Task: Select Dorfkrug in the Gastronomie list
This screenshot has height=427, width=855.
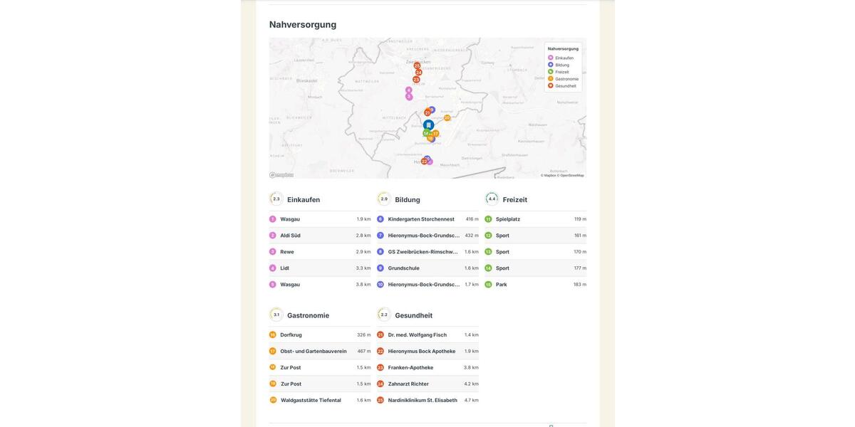Action: 291,335
